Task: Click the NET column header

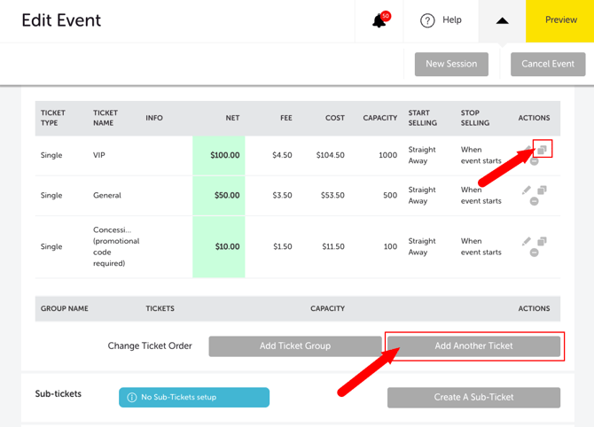Action: [232, 118]
